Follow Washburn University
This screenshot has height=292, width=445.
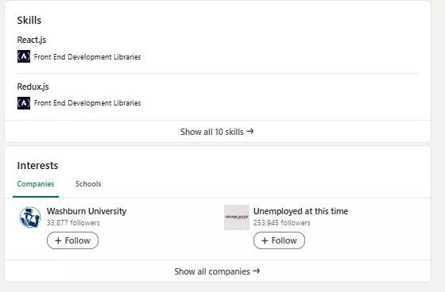(x=72, y=240)
